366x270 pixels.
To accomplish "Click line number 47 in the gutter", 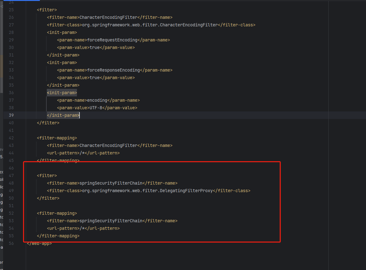I will (11, 175).
